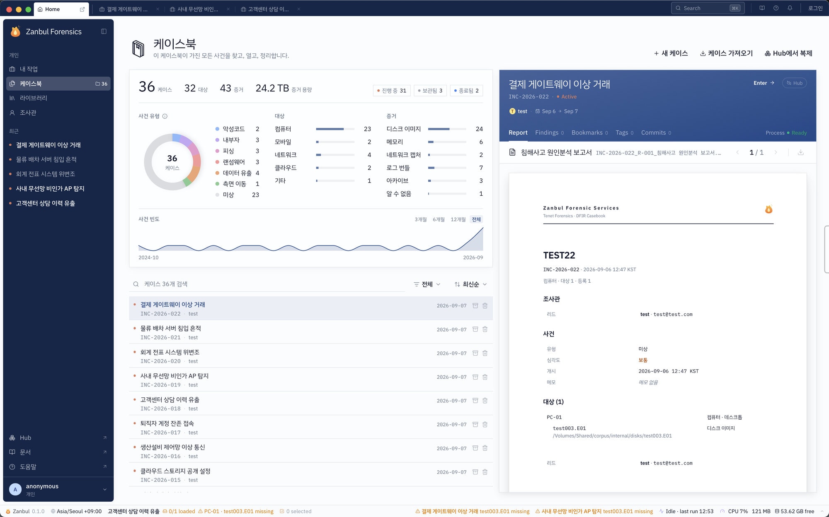Image resolution: width=829 pixels, height=517 pixels.
Task: Delete the 사내 무선망 비인가 AP 탐지 case
Action: [485, 377]
